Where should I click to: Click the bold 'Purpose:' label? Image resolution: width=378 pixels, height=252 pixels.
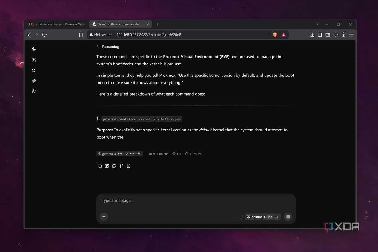pos(105,130)
